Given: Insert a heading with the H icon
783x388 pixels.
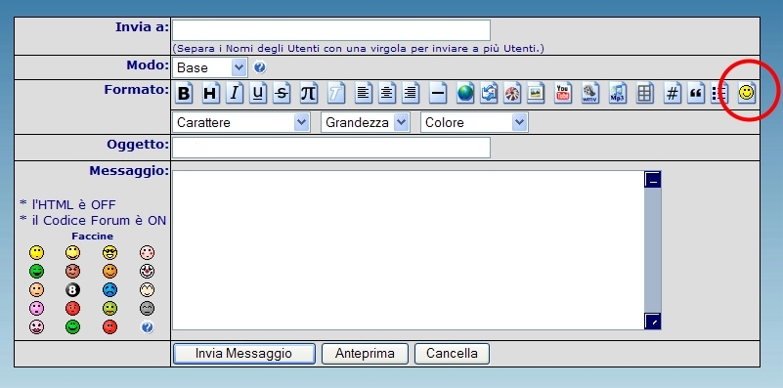Looking at the screenshot, I should [x=210, y=93].
